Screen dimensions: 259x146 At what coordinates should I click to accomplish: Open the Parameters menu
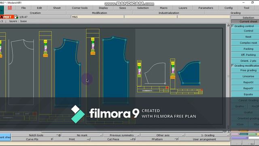(206, 8)
